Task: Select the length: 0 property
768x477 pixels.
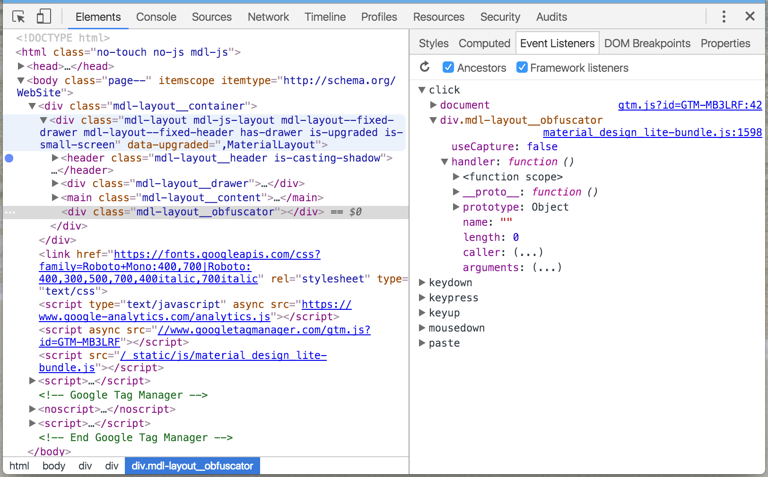Action: click(491, 237)
